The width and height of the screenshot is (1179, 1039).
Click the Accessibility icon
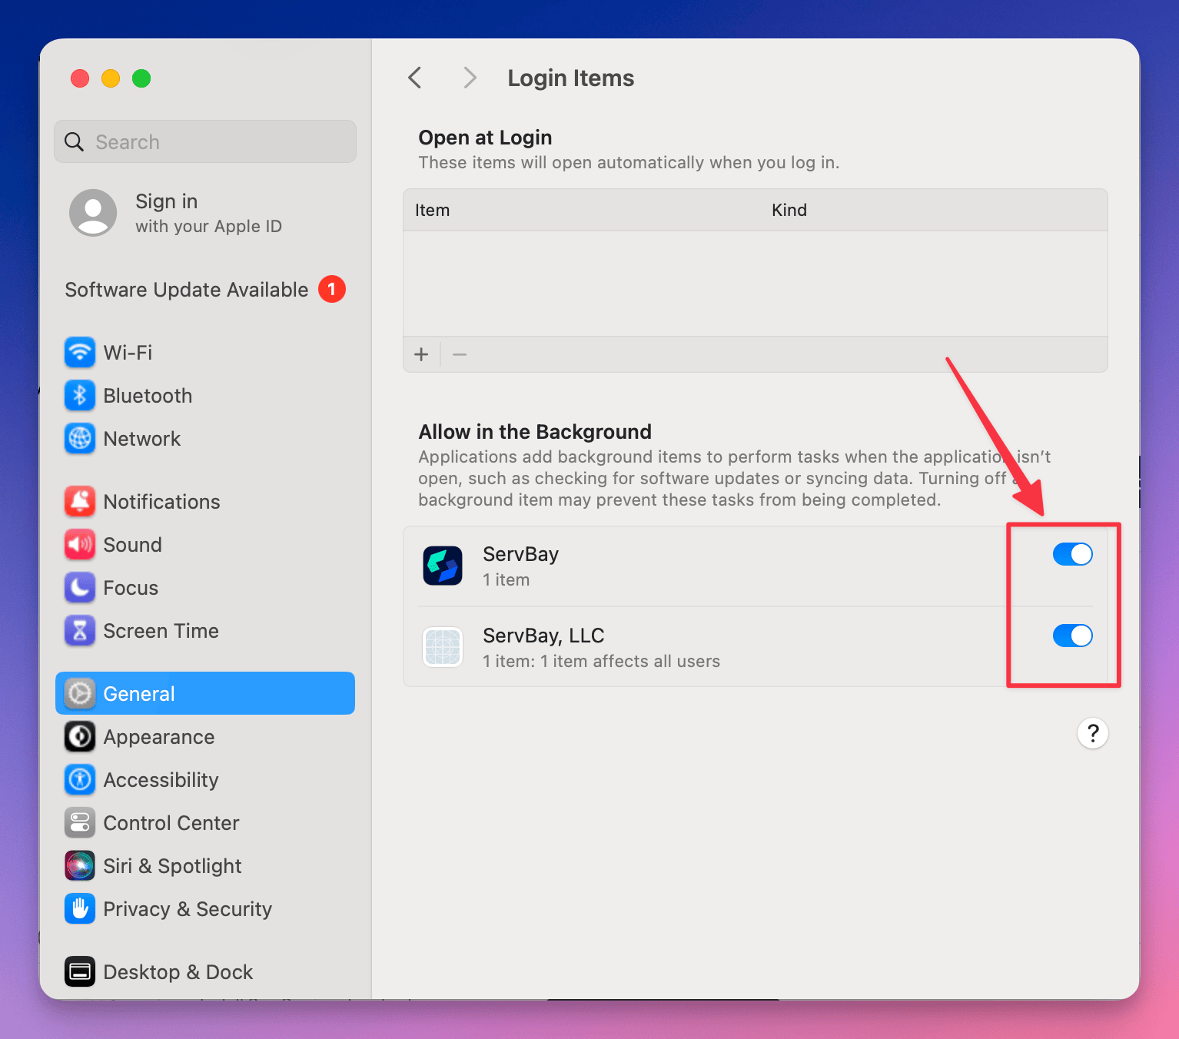(80, 780)
